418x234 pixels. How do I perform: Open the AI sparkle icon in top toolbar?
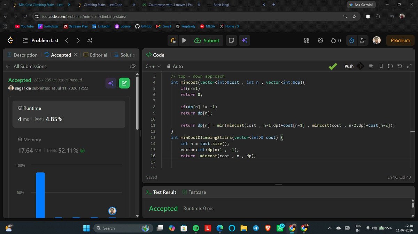[245, 40]
